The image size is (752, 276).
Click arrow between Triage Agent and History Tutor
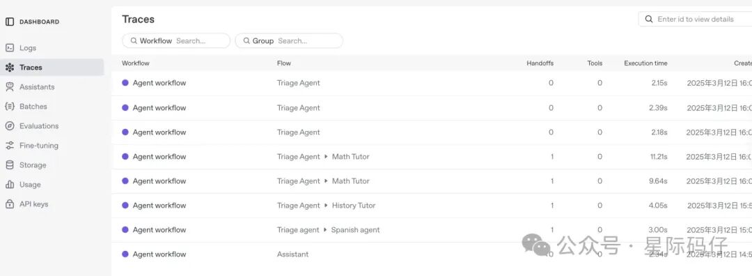click(326, 206)
